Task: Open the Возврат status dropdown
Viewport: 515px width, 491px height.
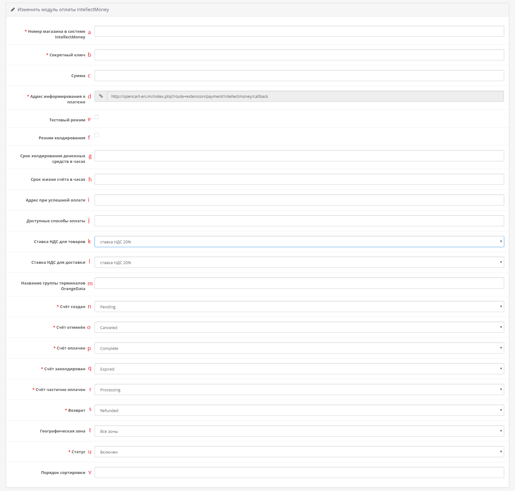Action: (299, 411)
